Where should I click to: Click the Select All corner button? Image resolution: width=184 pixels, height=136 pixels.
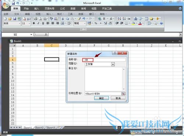point(13,45)
